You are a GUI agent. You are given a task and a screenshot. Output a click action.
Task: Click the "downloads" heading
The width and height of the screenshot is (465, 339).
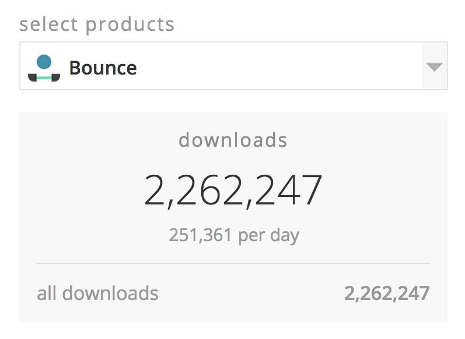[233, 140]
